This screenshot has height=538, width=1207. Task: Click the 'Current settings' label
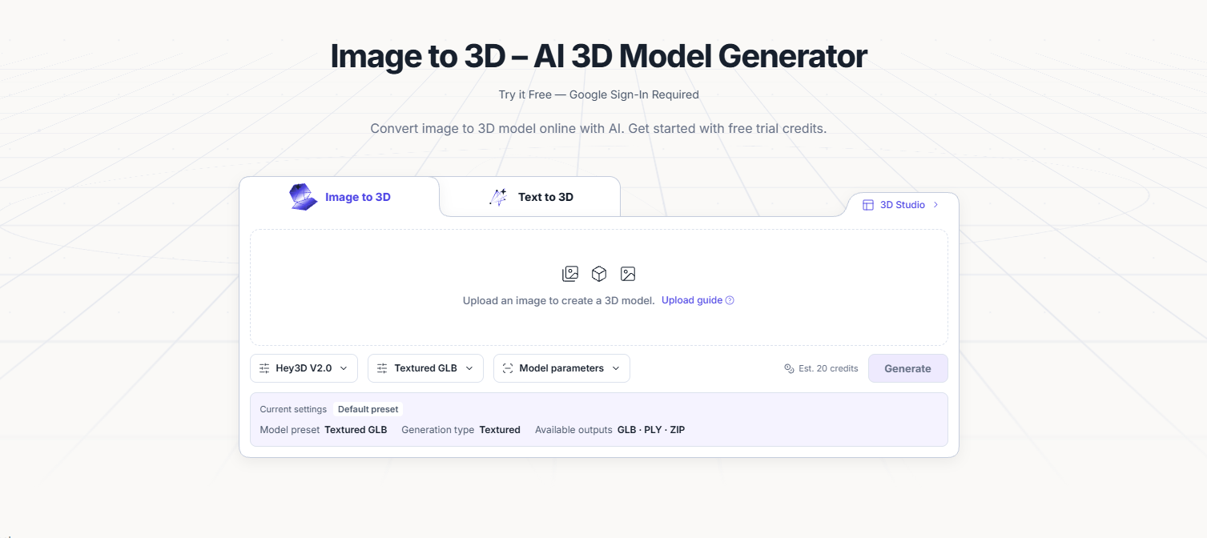pos(293,409)
